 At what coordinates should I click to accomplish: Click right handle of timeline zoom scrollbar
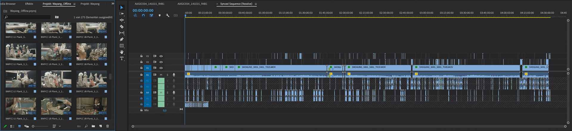[565, 126]
